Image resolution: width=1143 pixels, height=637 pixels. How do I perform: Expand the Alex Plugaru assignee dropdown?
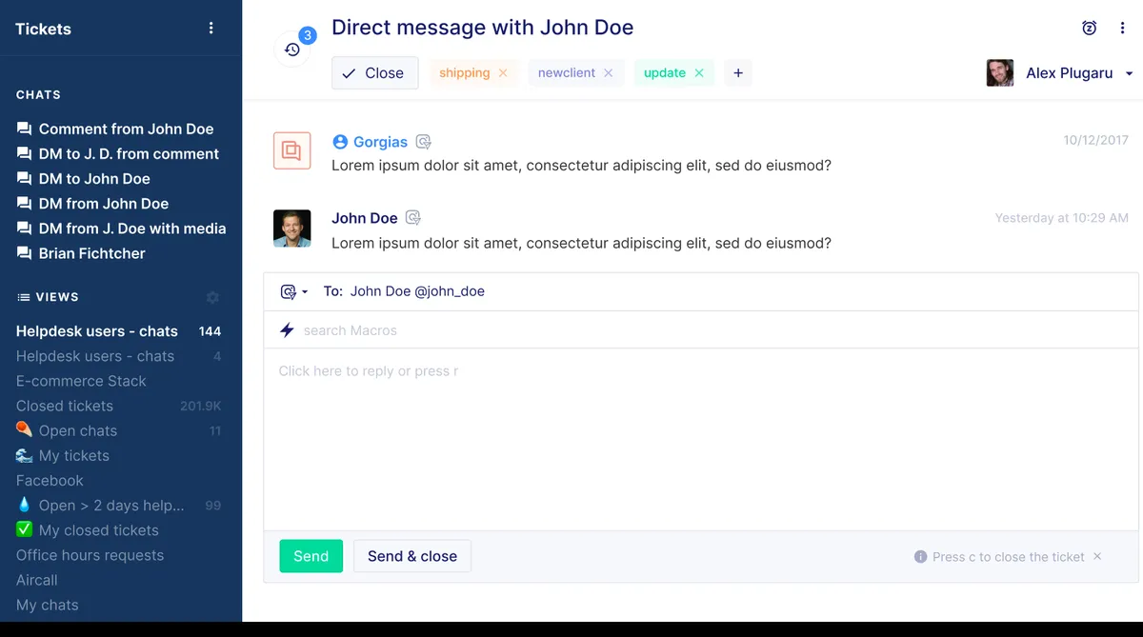click(1130, 72)
